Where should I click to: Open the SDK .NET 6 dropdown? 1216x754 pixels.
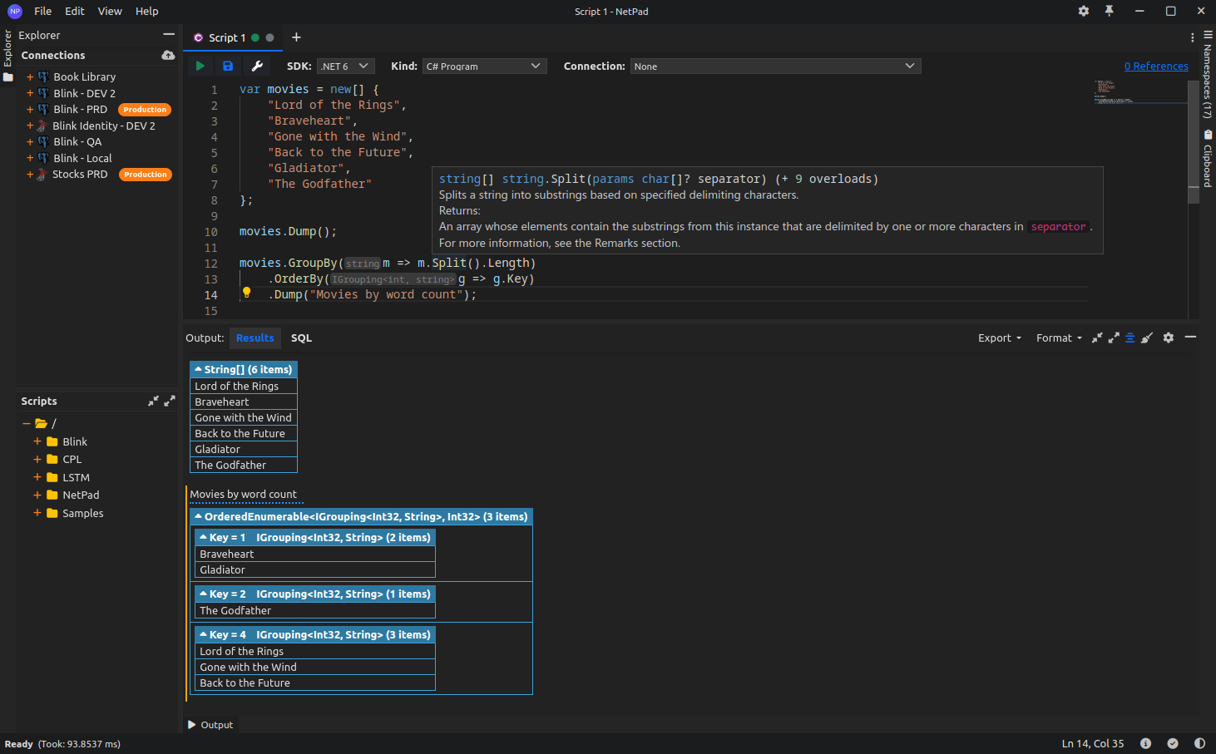(x=346, y=66)
